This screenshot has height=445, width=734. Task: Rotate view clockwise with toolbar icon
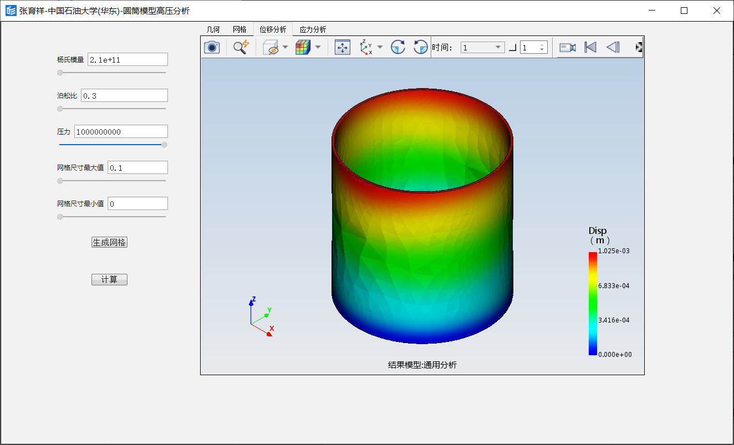(398, 48)
